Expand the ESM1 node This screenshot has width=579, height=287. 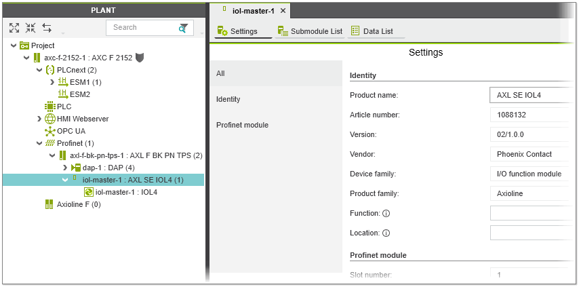click(x=52, y=82)
